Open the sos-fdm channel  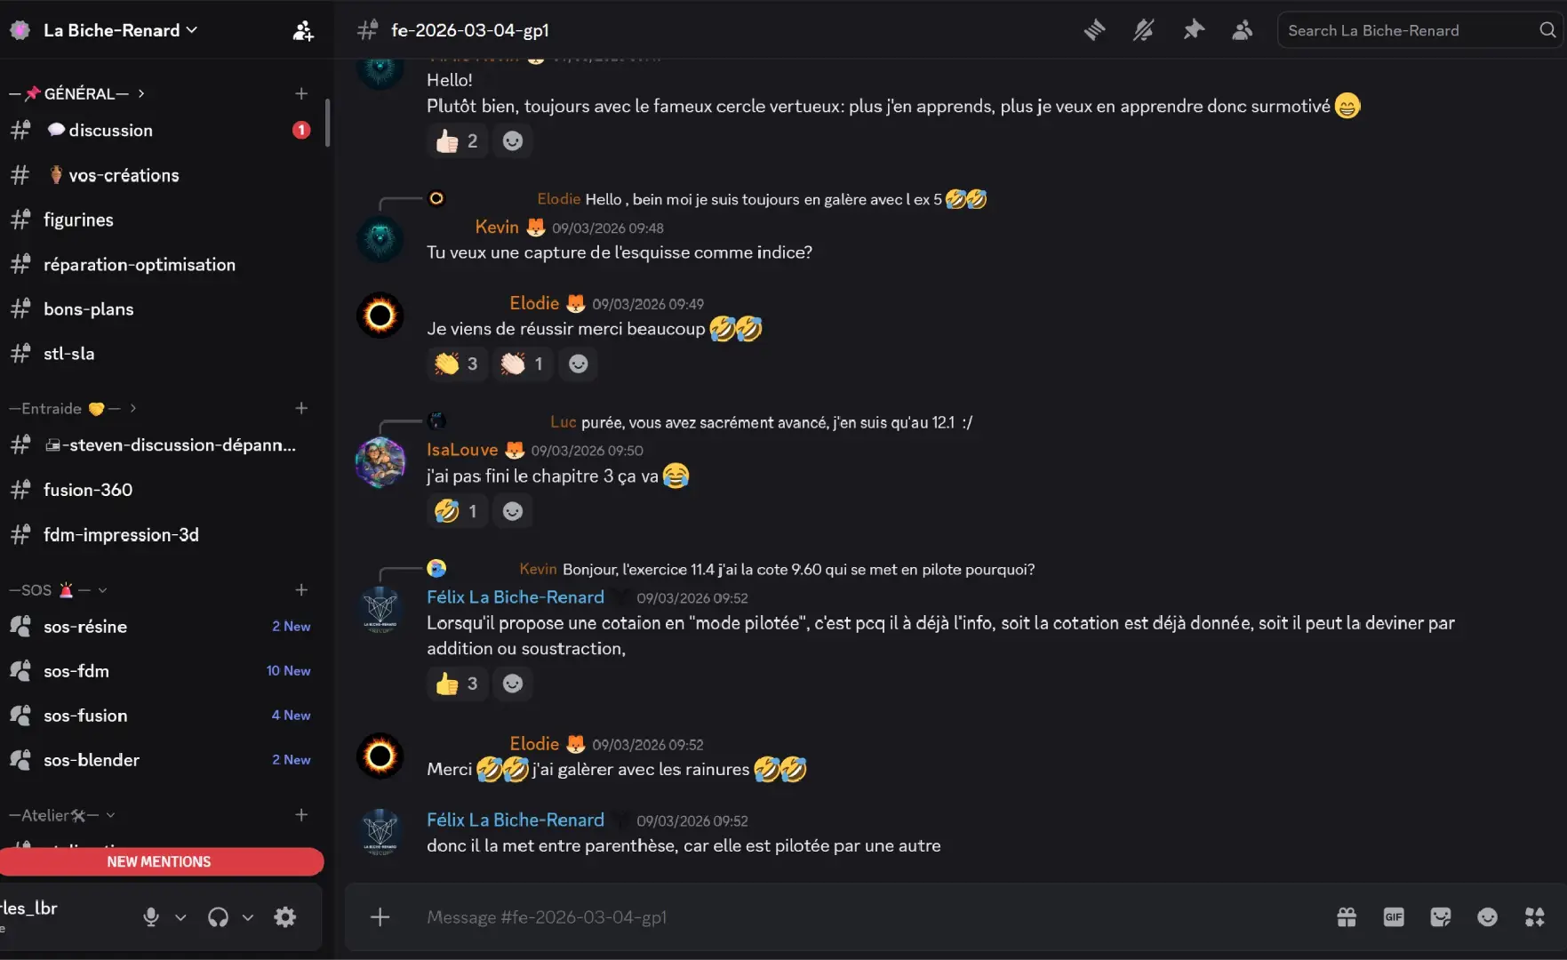pos(76,671)
